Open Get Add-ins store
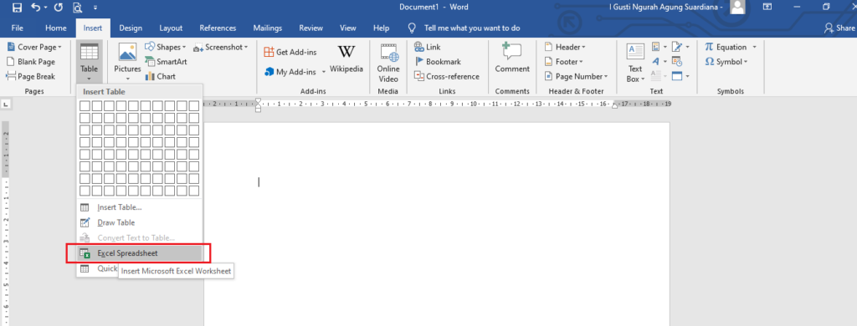857x326 pixels. click(290, 52)
